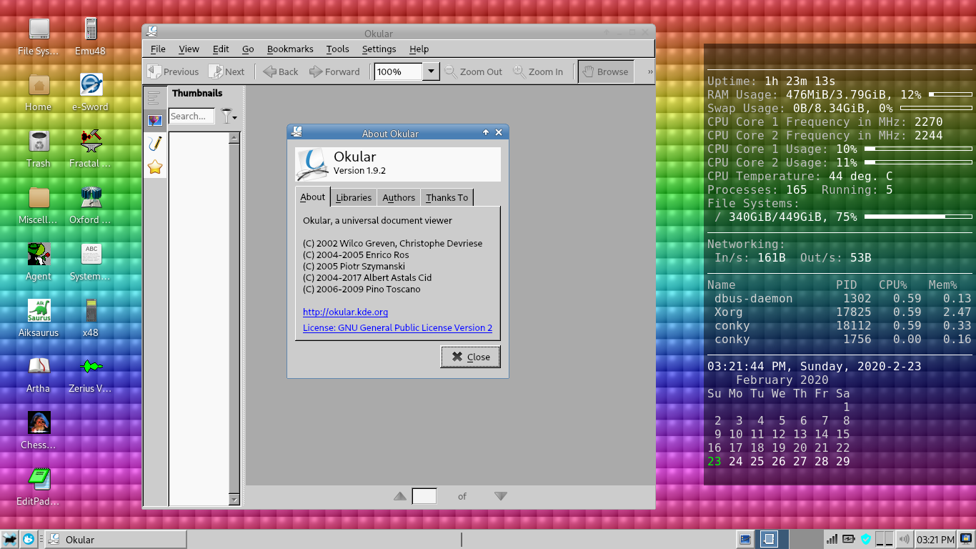Open System desktop icon with ABC
Viewport: 976px width, 549px height.
coord(90,262)
